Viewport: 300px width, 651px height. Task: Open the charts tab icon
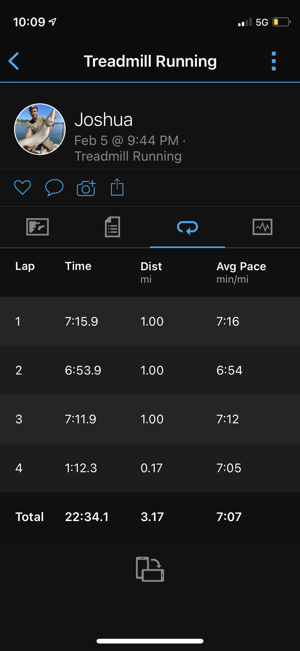262,227
